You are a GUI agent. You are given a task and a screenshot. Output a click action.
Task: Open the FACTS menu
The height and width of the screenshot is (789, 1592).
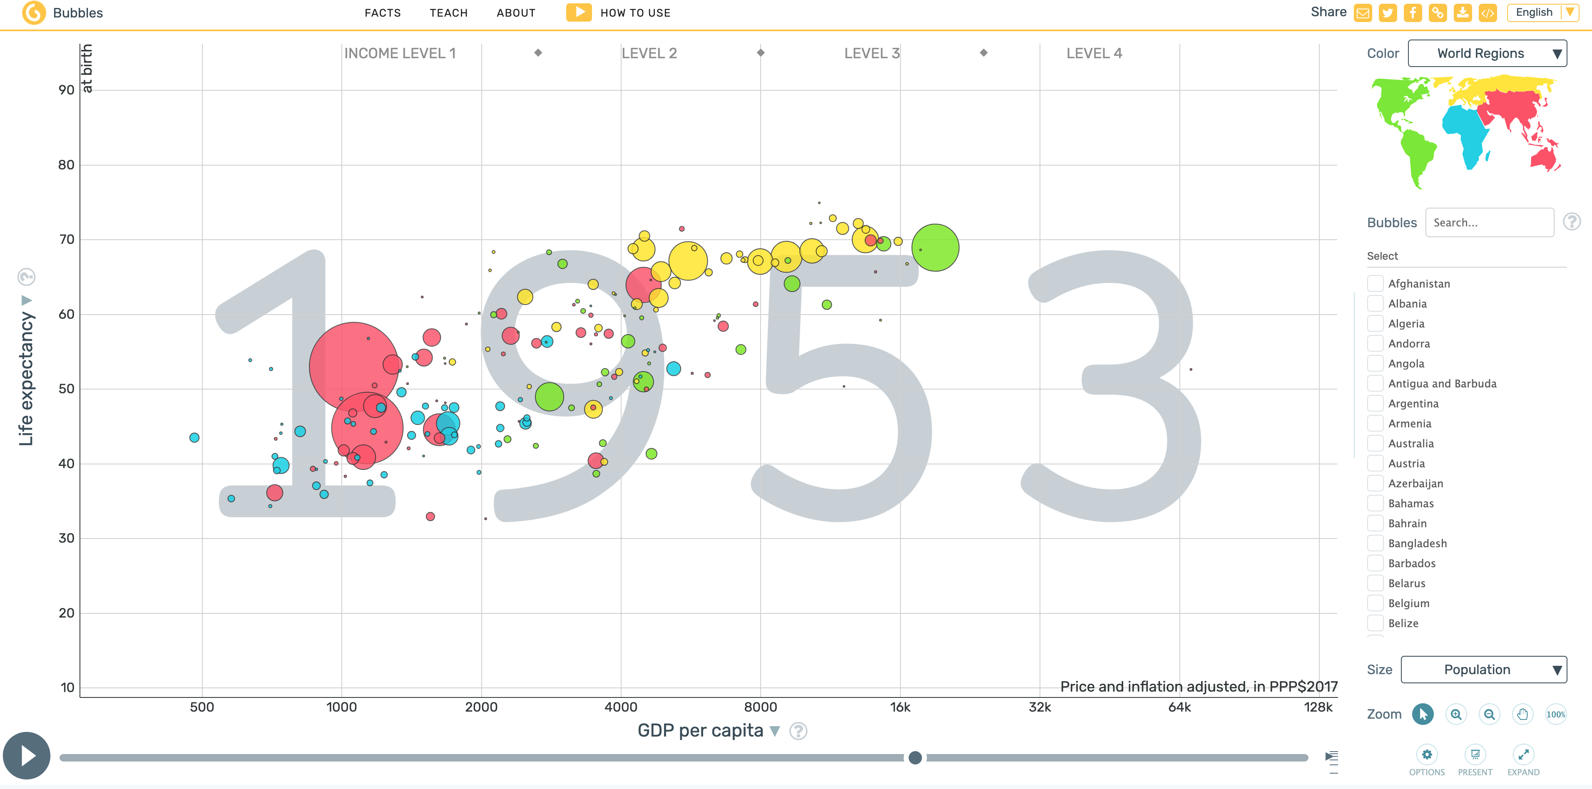coord(383,13)
